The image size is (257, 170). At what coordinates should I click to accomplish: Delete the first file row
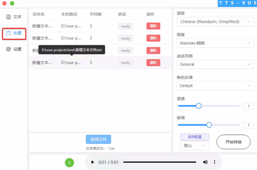(153, 26)
